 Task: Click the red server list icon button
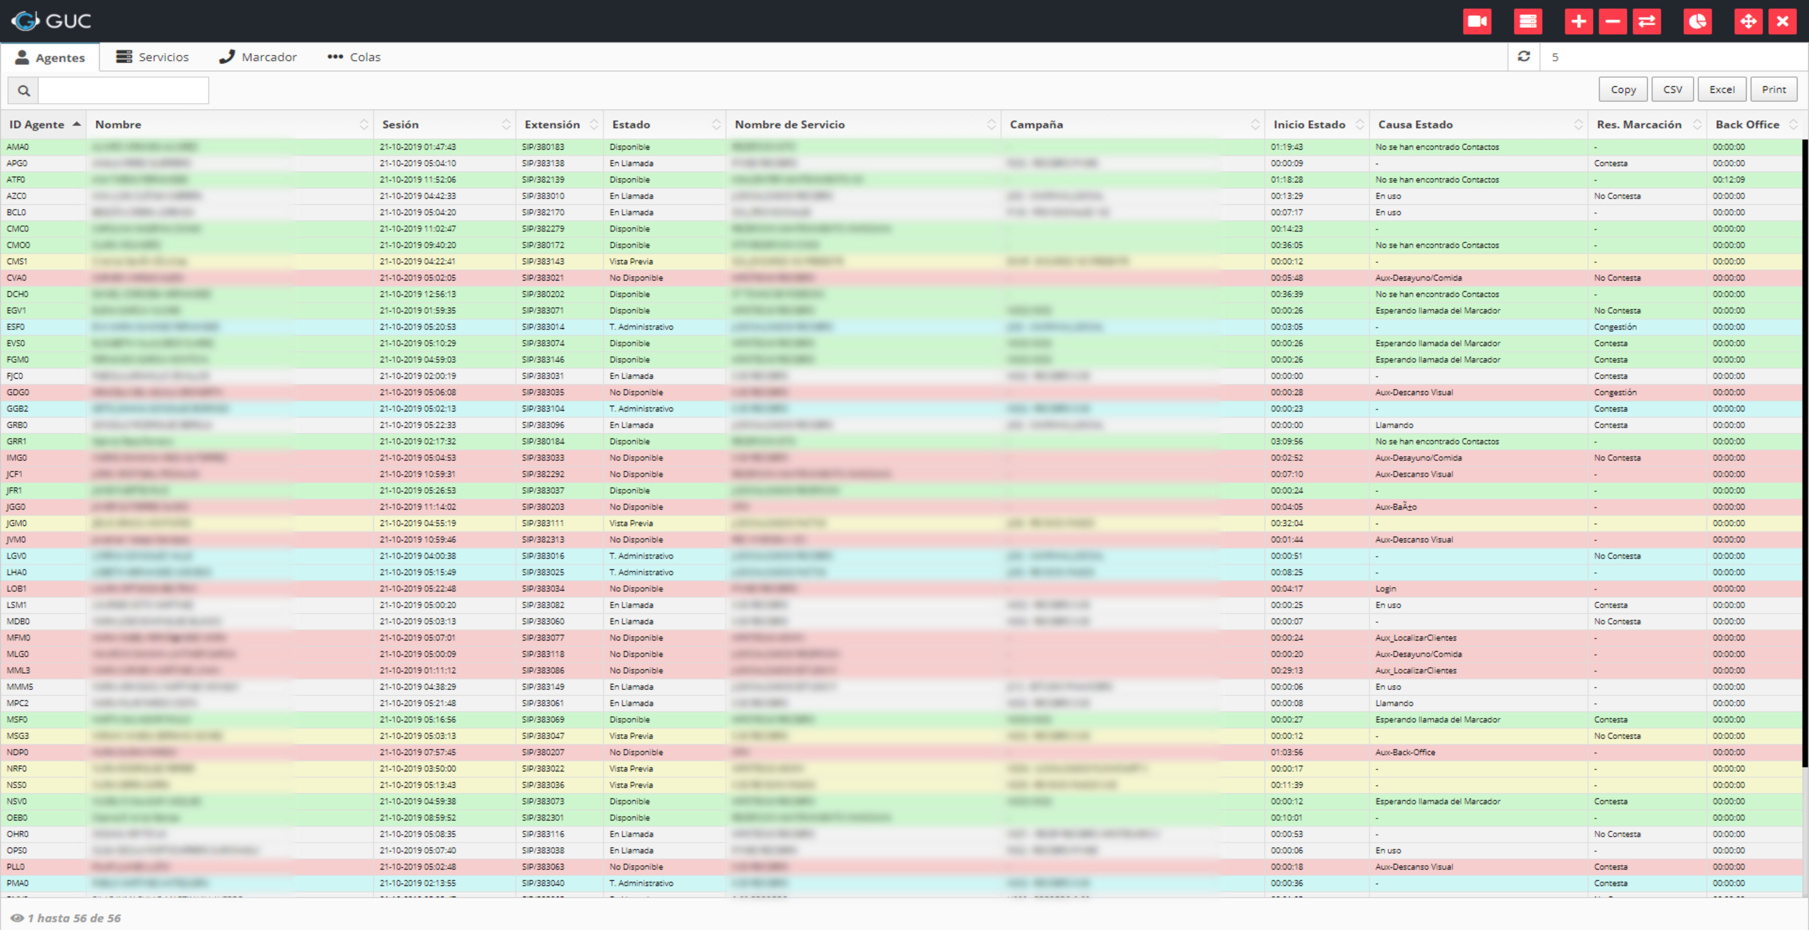pyautogui.click(x=1528, y=21)
